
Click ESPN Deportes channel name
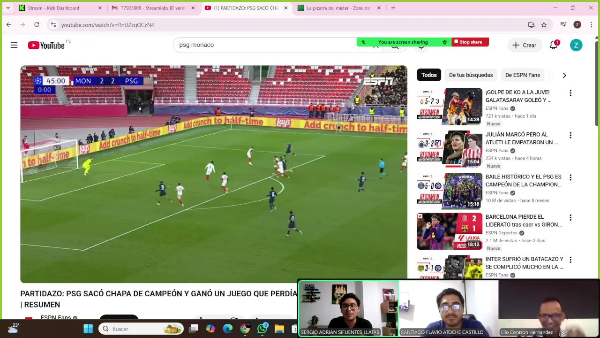click(501, 233)
